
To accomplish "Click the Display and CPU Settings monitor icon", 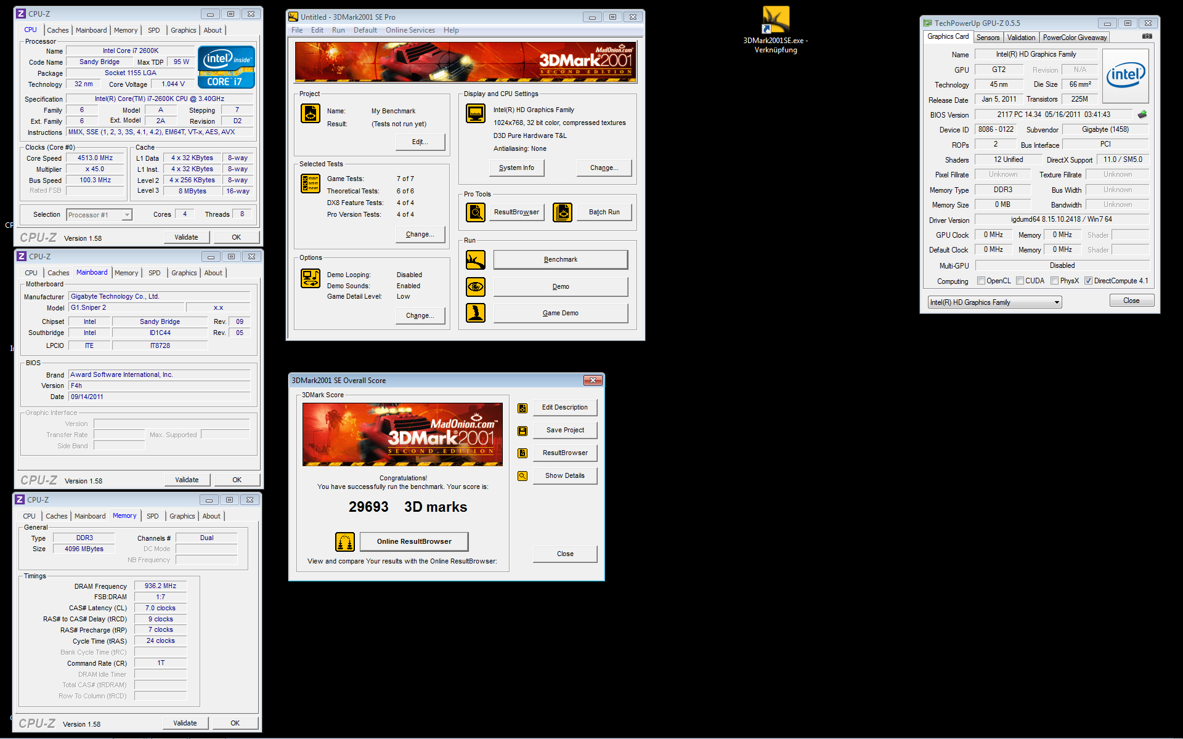I will point(476,113).
